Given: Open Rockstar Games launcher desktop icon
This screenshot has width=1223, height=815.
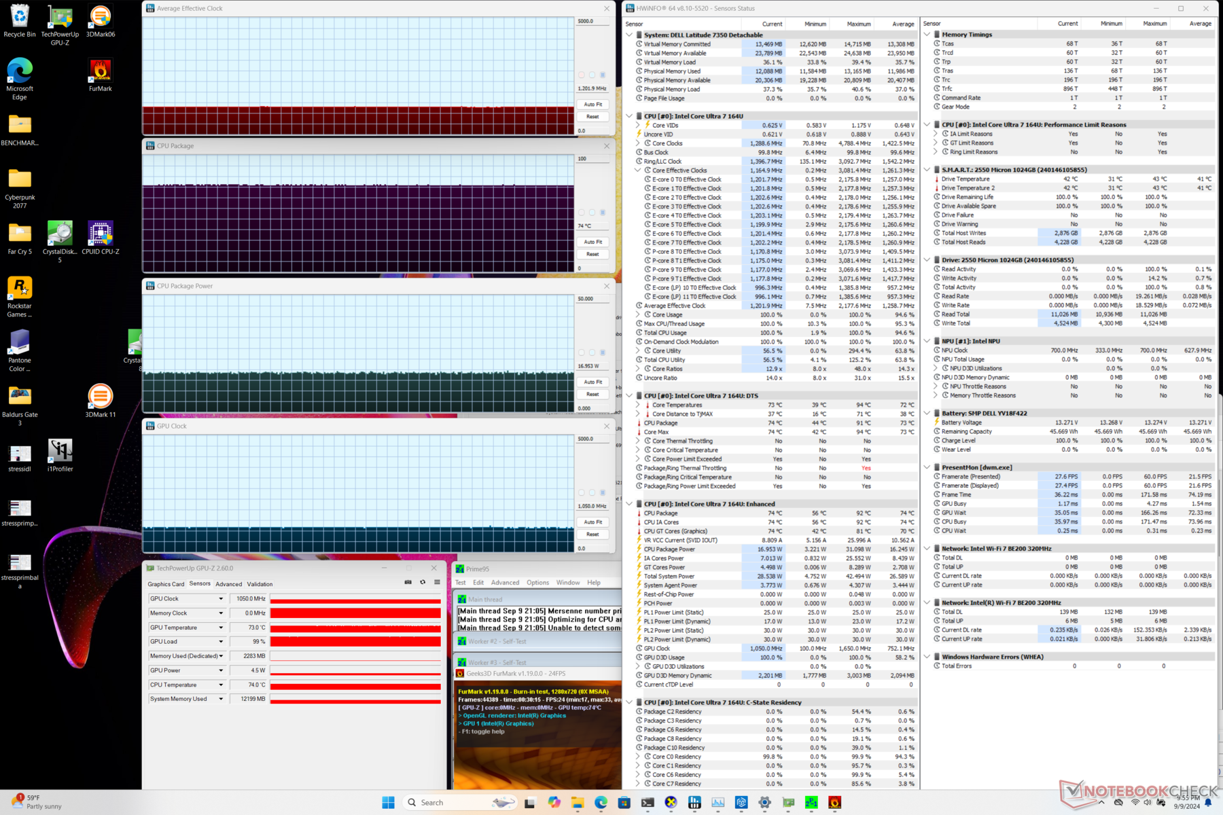Looking at the screenshot, I should [x=20, y=297].
